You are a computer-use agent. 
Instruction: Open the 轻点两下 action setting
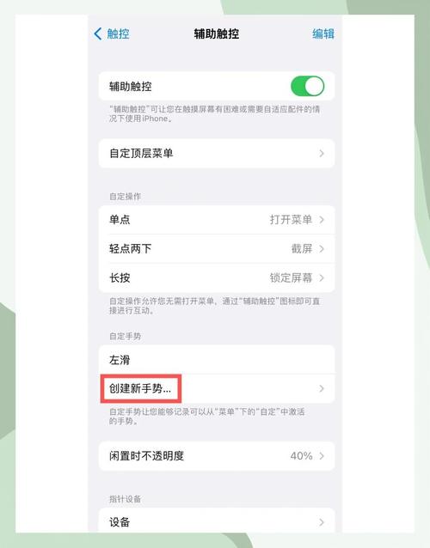(x=217, y=249)
